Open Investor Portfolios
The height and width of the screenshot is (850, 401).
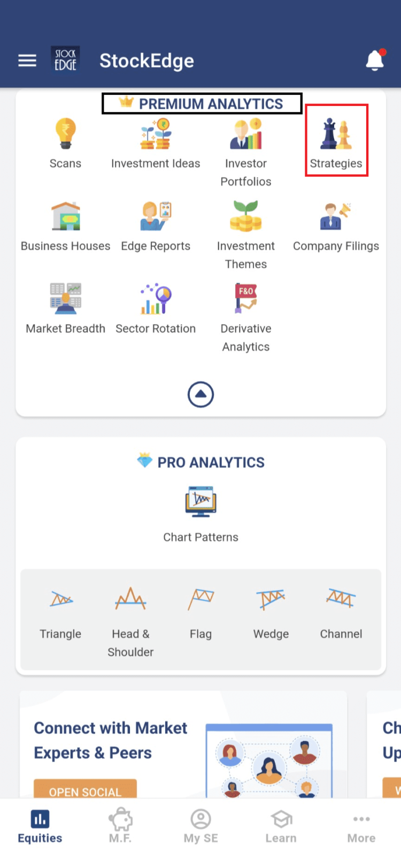246,134
